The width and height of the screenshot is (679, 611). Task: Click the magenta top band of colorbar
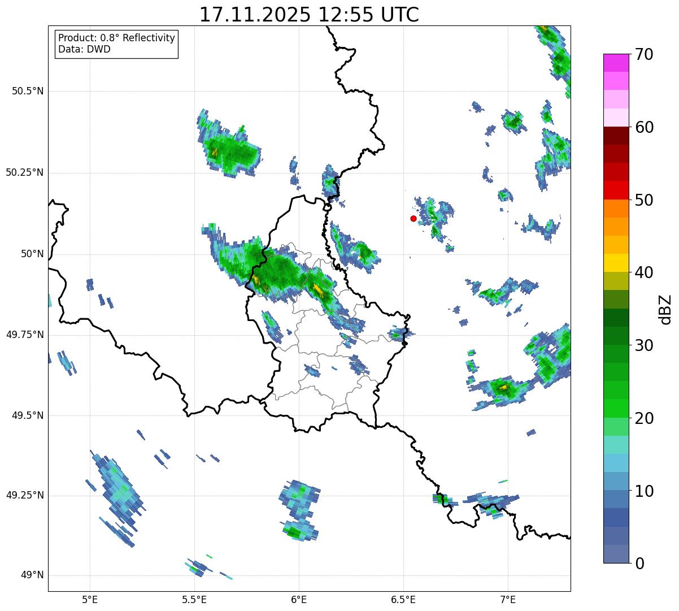tap(616, 63)
